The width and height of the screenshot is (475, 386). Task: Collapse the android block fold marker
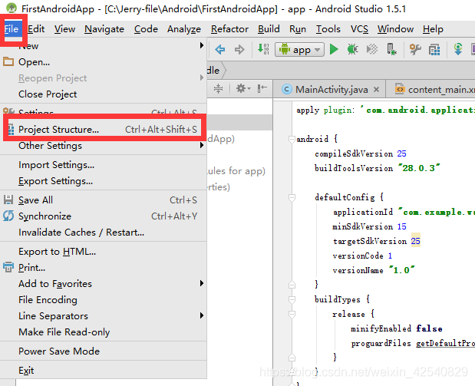[x=292, y=140]
